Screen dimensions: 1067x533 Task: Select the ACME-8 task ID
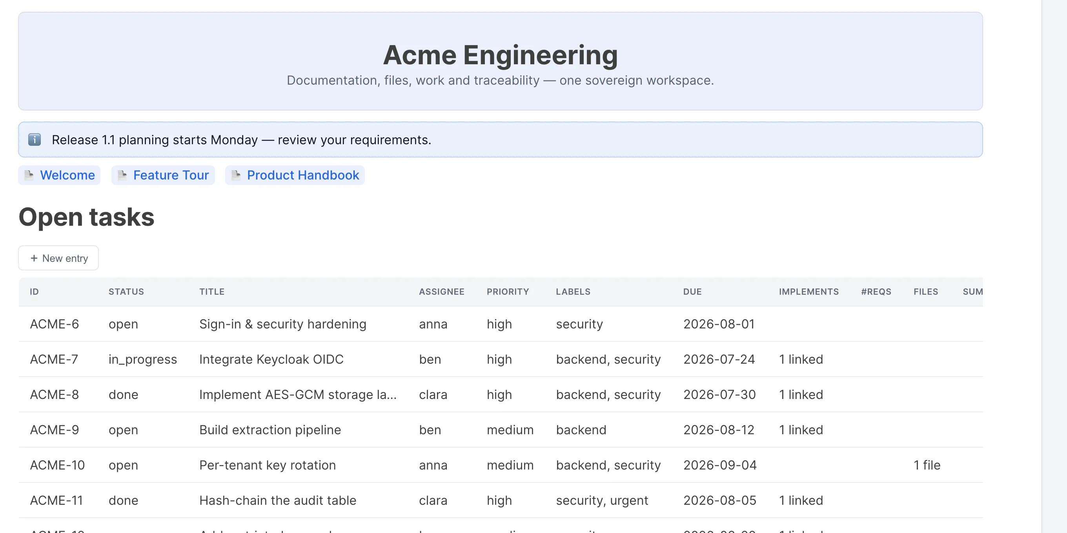[x=54, y=394]
